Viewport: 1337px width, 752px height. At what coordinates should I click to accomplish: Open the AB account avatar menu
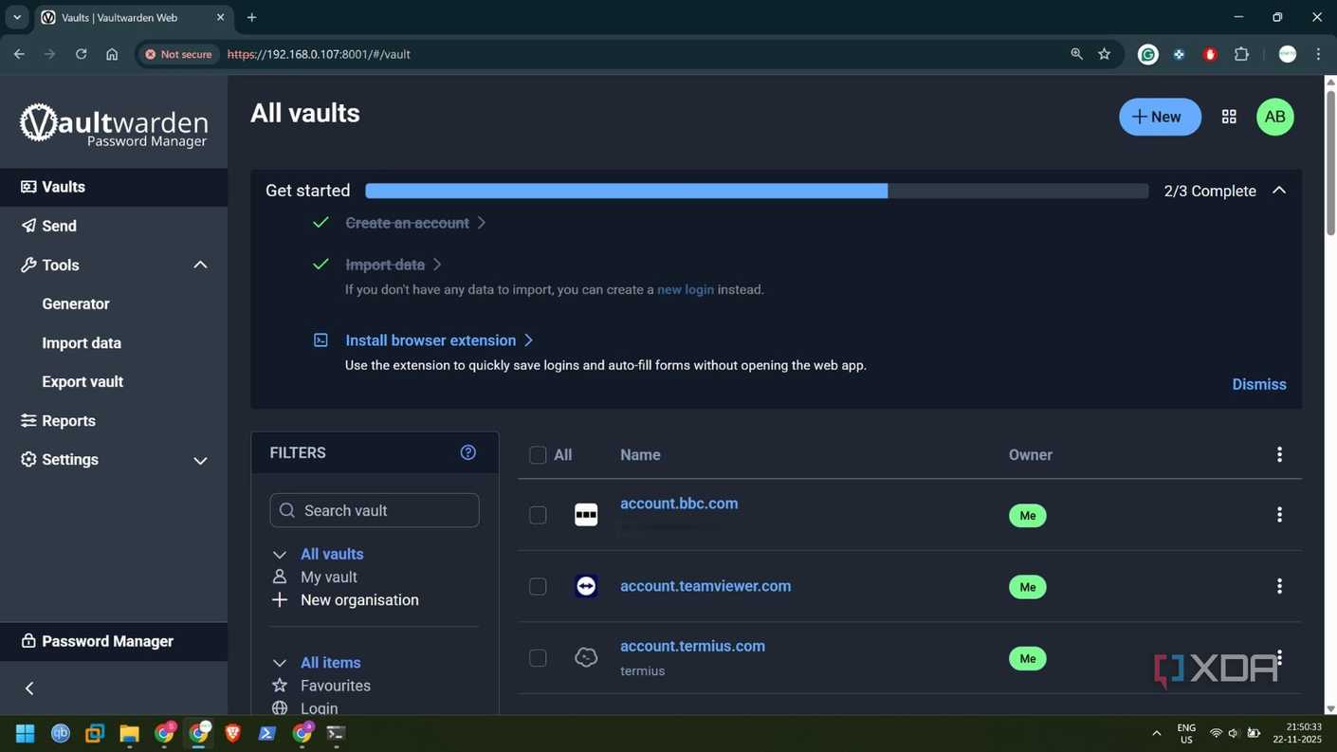[1274, 117]
